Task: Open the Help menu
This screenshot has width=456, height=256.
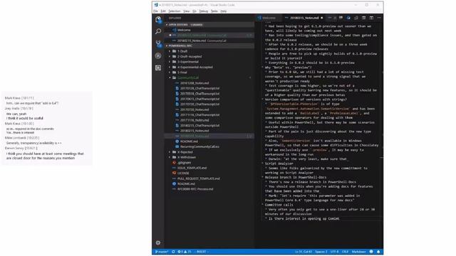Action: 223,11
